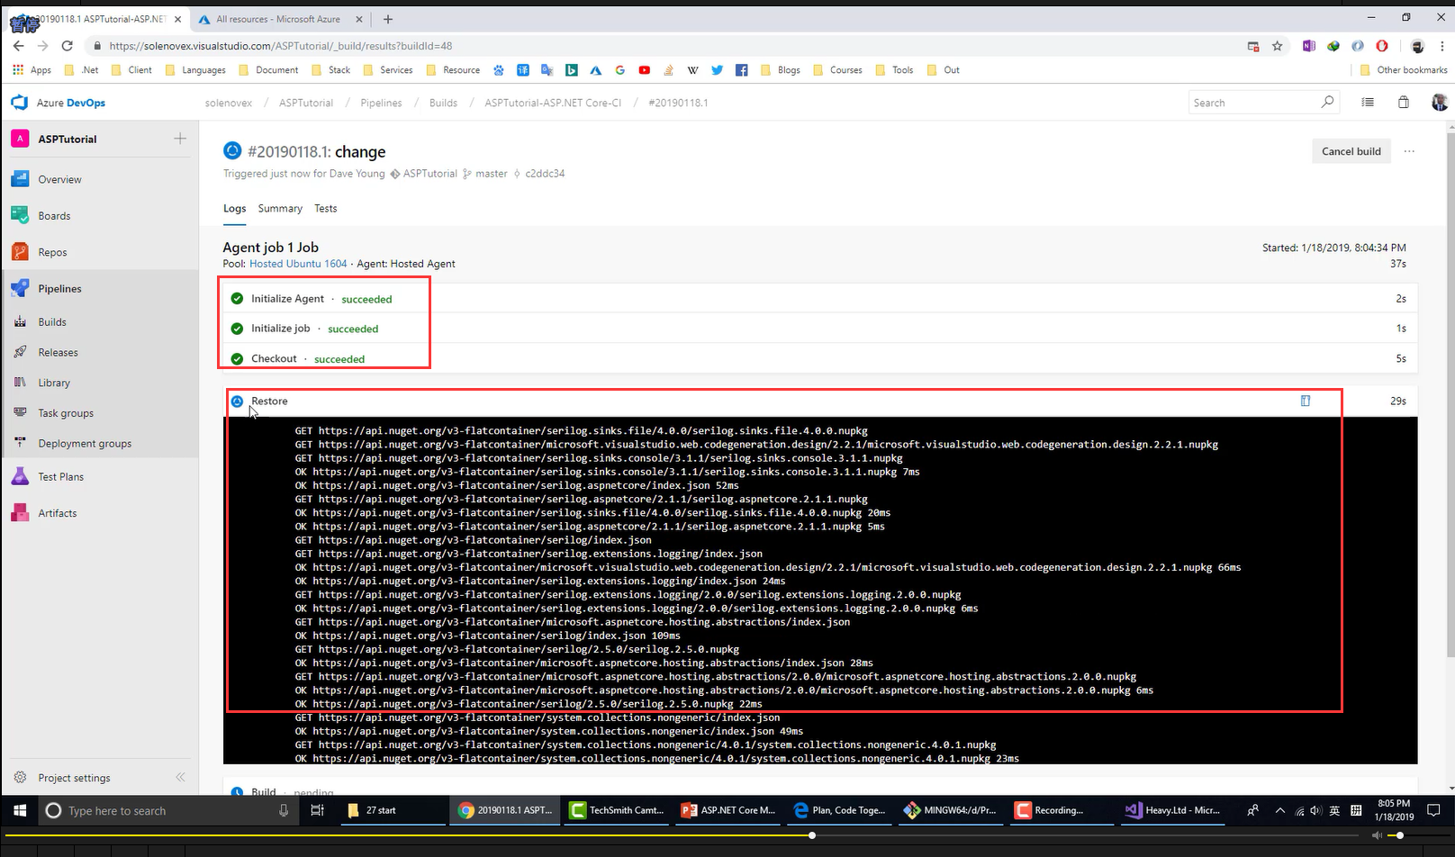
Task: Open Task View on taskbar
Action: click(317, 810)
